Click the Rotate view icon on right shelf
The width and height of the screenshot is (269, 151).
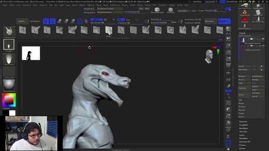[x=228, y=122]
